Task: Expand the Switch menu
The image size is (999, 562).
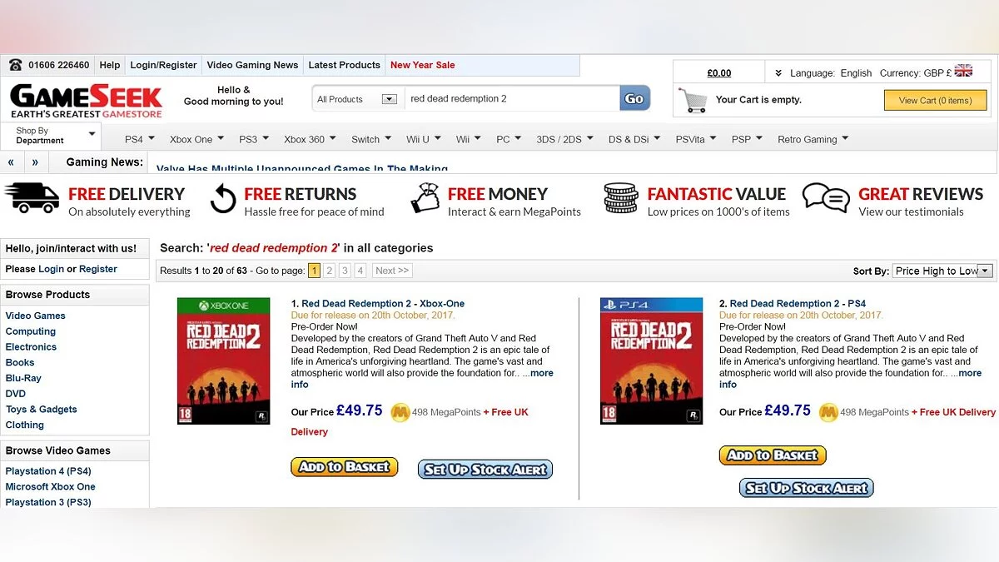Action: 370,139
